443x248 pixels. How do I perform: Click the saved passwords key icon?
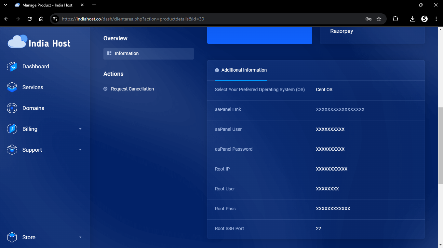[368, 19]
